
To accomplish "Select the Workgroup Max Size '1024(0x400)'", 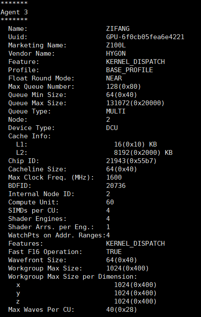I will pos(127,268).
